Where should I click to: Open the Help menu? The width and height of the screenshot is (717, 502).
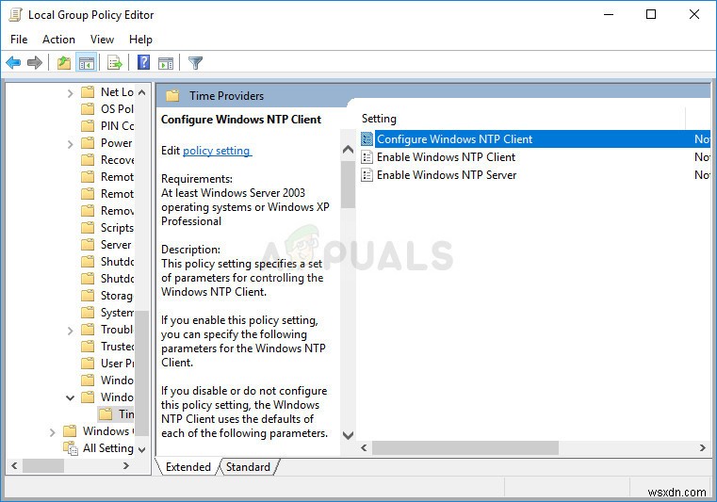140,40
